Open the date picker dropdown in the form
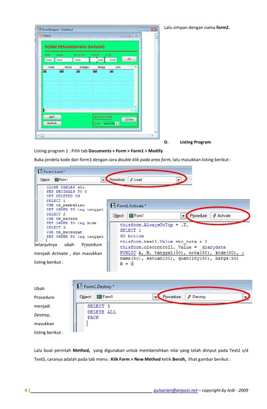The height and width of the screenshot is (409, 267). coord(117,123)
